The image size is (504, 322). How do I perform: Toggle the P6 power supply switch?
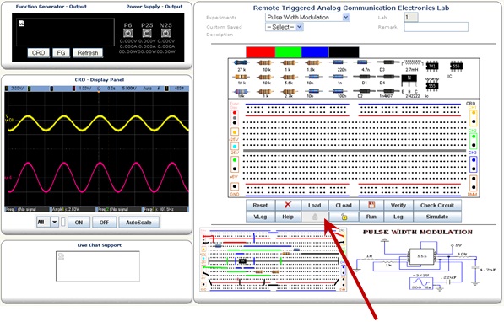click(x=128, y=33)
